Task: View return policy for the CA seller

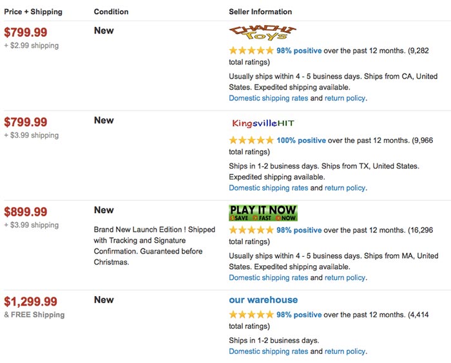Action: pyautogui.click(x=345, y=98)
